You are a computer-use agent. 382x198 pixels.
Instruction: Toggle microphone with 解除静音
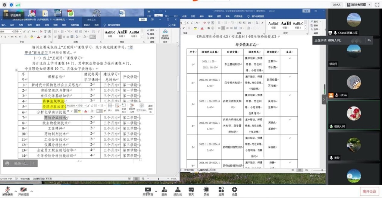coord(7,191)
